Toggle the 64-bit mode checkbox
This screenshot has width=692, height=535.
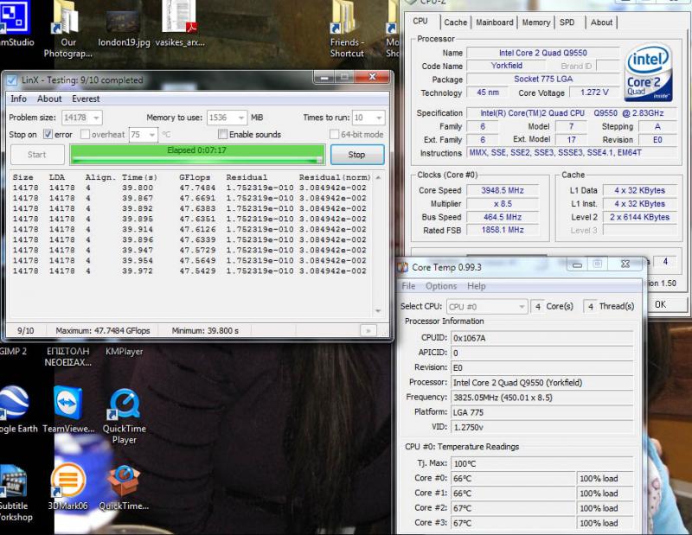tap(335, 134)
